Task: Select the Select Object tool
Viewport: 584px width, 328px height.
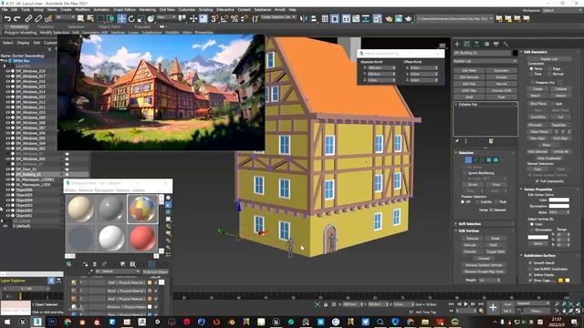Action: [80, 18]
